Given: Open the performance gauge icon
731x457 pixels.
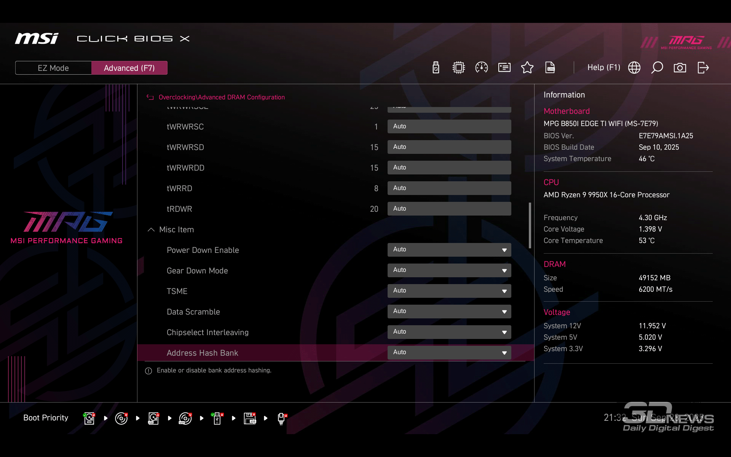Looking at the screenshot, I should [481, 68].
